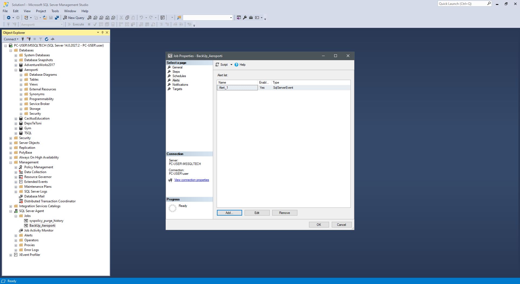This screenshot has height=284, width=520.
Task: Select the Alert_1 row in alert list
Action: 284,88
